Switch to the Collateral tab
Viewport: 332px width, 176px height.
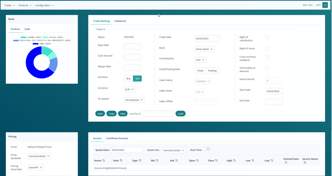pyautogui.click(x=120, y=21)
